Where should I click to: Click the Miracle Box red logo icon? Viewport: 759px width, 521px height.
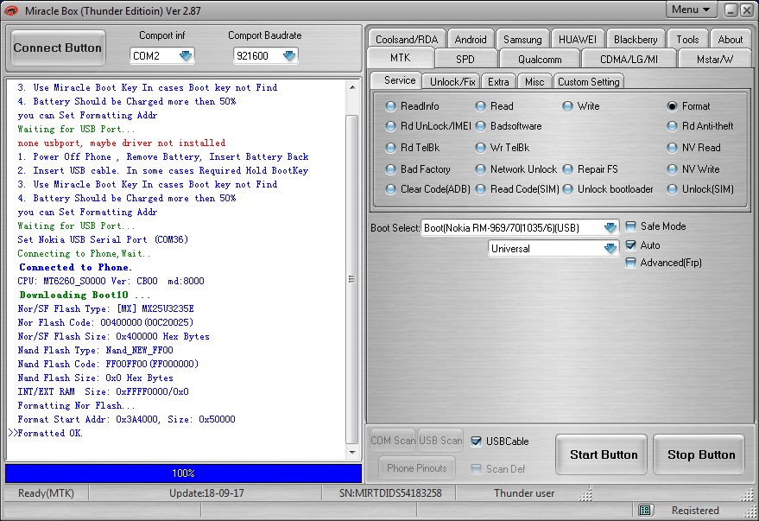[x=11, y=10]
